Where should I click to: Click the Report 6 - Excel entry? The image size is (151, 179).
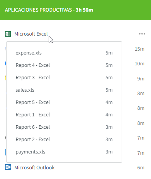pyautogui.click(x=33, y=127)
